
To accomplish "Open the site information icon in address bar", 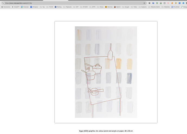I will point(3,3).
